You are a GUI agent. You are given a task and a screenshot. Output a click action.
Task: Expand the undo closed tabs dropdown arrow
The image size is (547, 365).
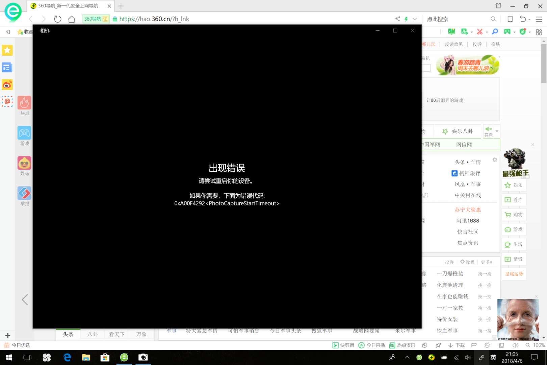point(529,20)
